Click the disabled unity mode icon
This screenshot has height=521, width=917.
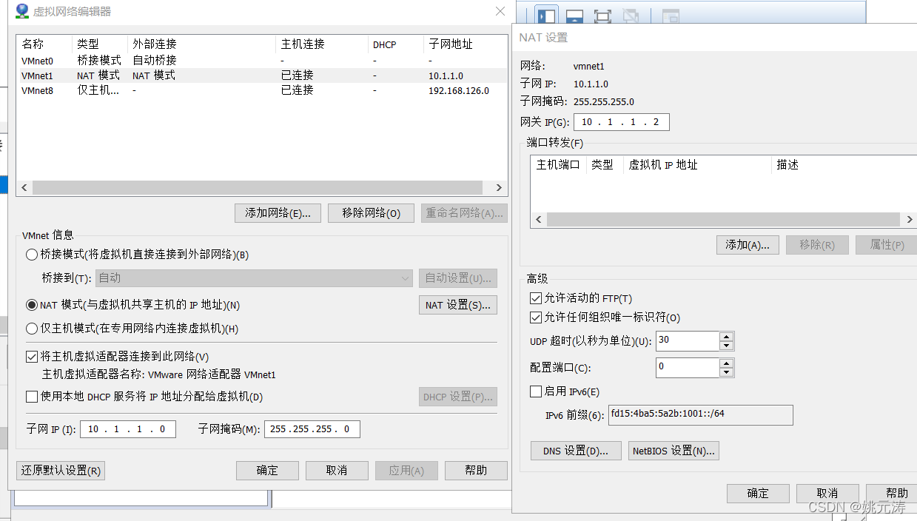pos(631,16)
